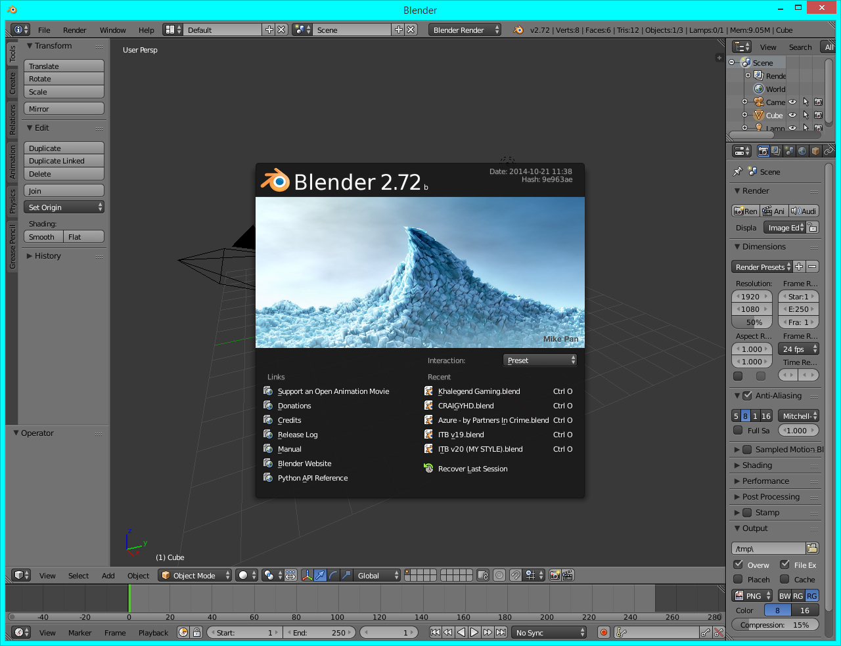Click the Smooth shading button

[43, 237]
